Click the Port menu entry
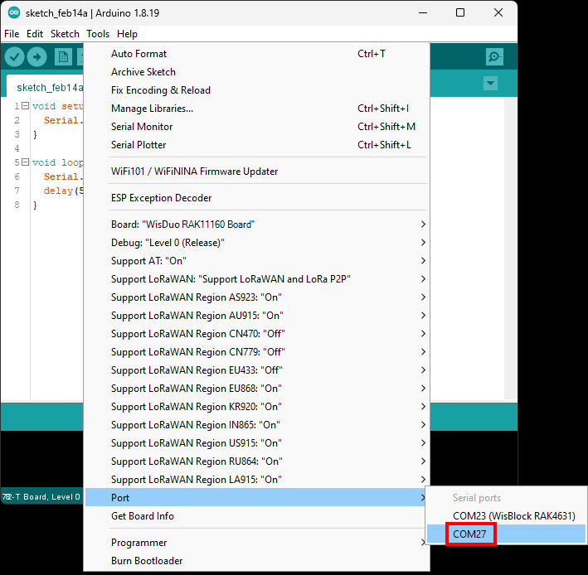 click(x=257, y=498)
